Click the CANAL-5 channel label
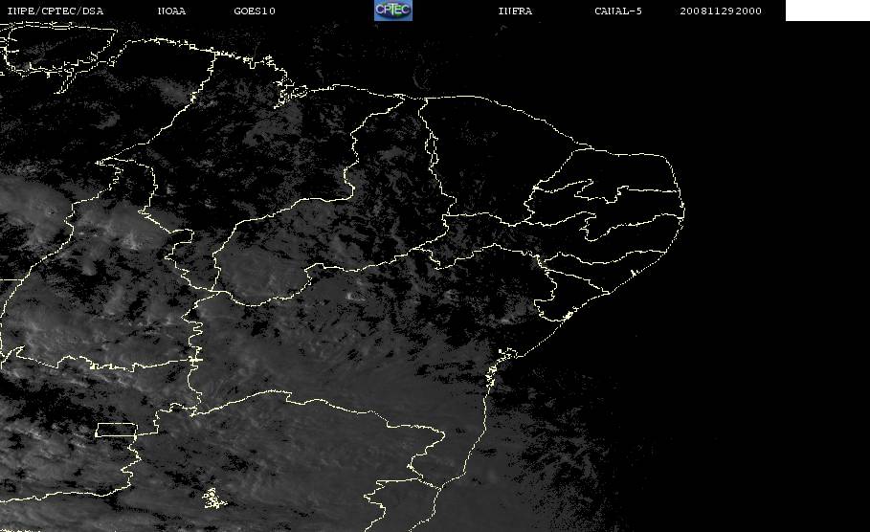Viewport: 870px width, 532px height. coord(618,11)
